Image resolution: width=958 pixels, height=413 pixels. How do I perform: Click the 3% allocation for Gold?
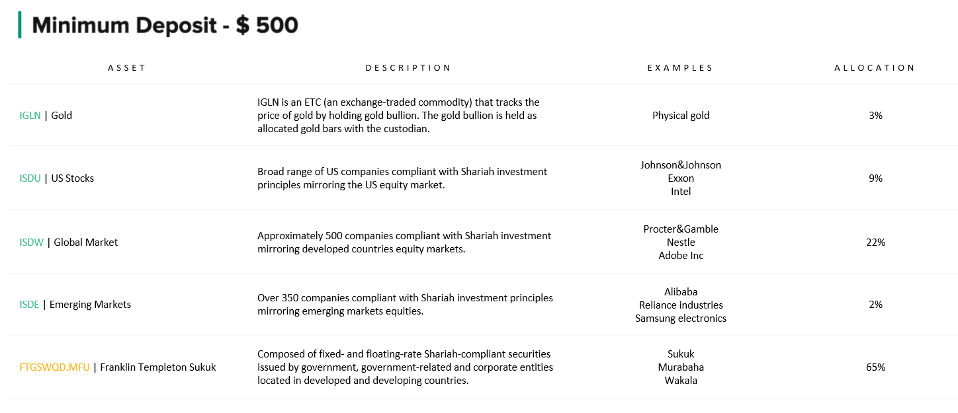(x=876, y=116)
